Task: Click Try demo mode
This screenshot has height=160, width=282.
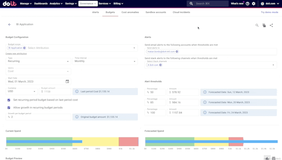Action: tap(269, 12)
